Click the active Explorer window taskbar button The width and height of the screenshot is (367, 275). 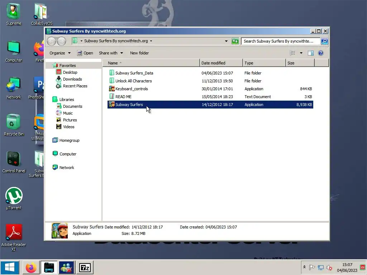point(49,267)
